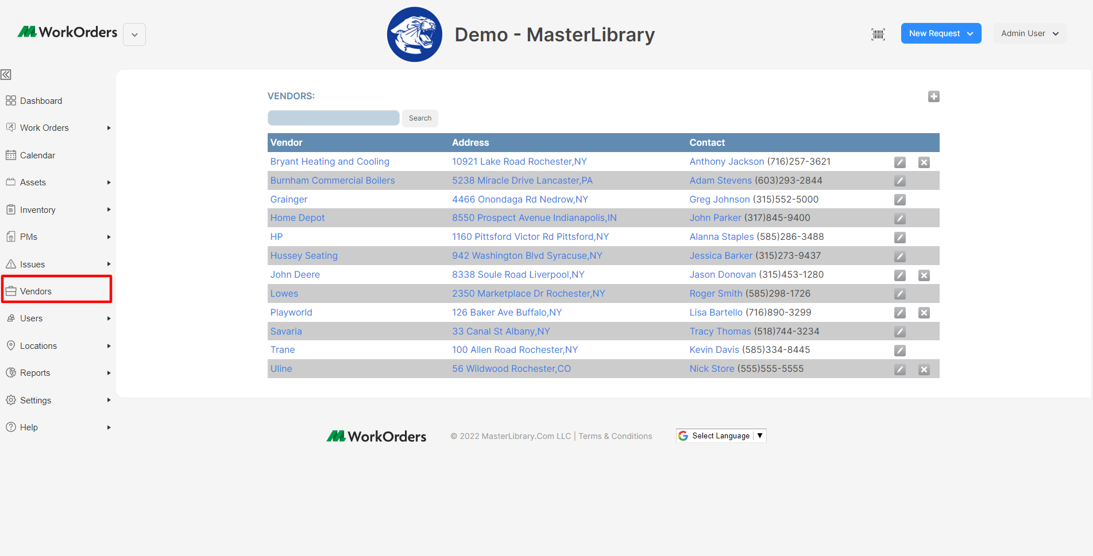The height and width of the screenshot is (556, 1093).
Task: Open the Home Depot vendor link
Action: pos(298,218)
